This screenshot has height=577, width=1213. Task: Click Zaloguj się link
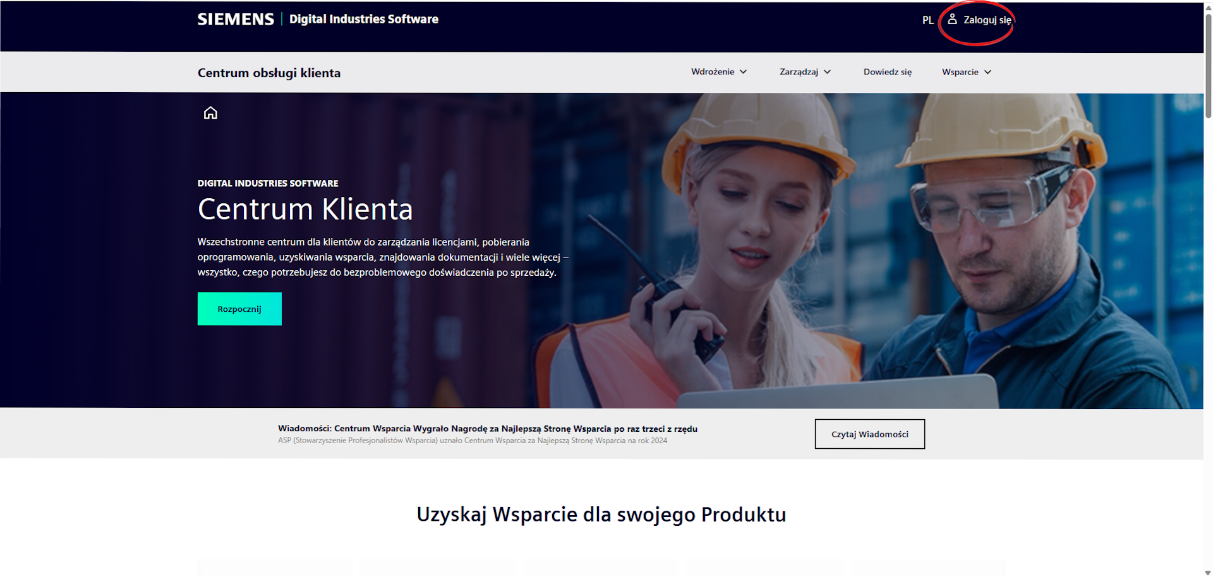[x=987, y=20]
